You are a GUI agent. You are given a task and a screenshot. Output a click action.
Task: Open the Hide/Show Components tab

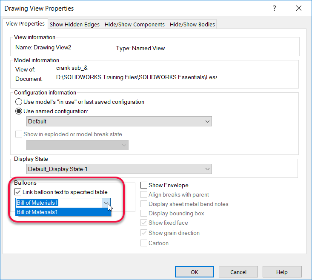click(135, 24)
